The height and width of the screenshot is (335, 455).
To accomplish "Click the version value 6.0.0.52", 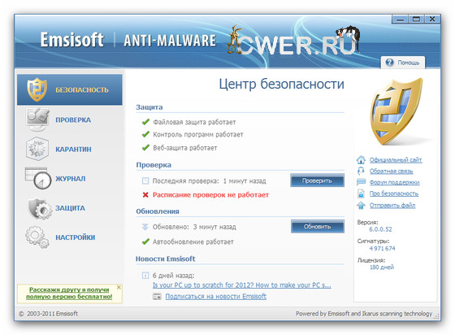I will click(x=380, y=229).
